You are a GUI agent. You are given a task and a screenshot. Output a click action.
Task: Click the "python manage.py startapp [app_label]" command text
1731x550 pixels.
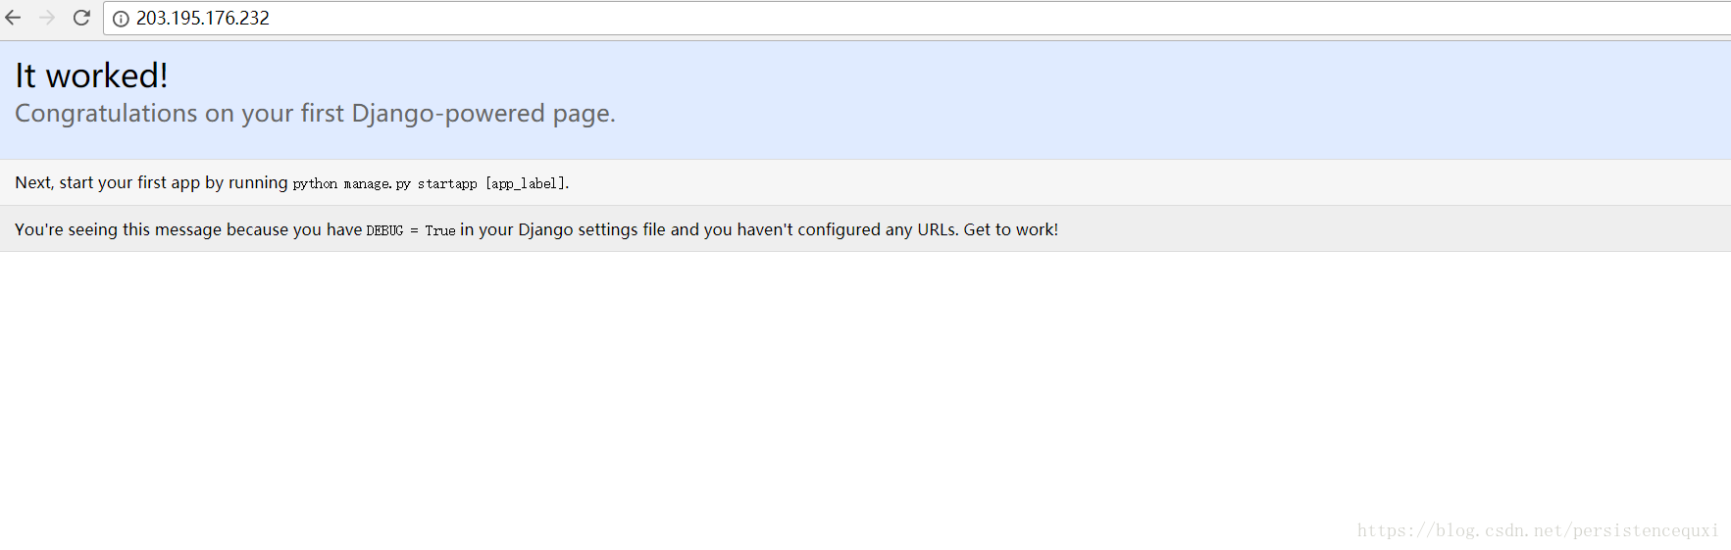point(430,183)
